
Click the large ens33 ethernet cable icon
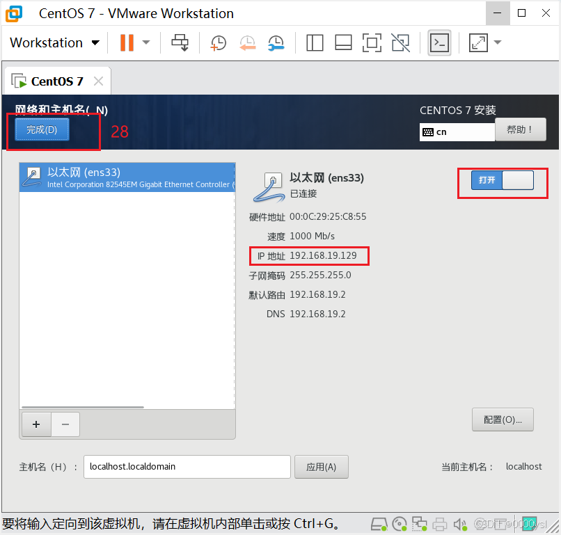(269, 187)
